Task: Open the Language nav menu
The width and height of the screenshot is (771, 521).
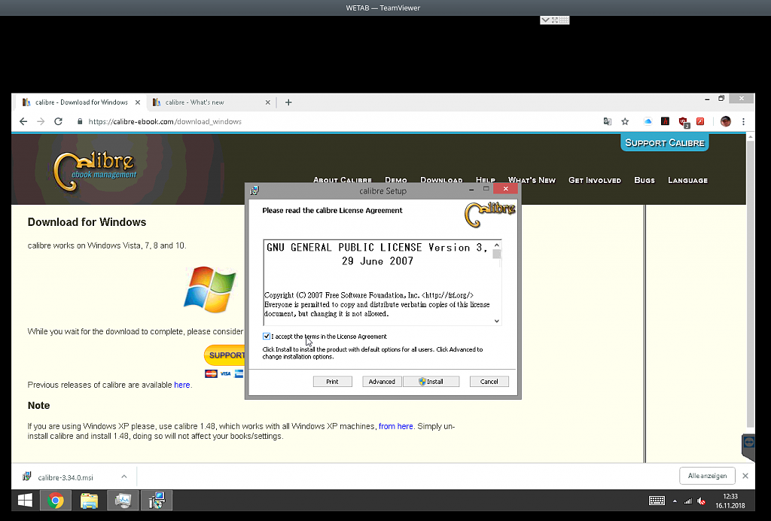Action: pyautogui.click(x=687, y=181)
